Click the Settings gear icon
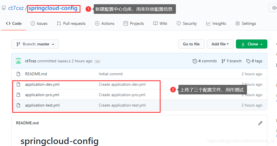The image size is (277, 146). [238, 23]
